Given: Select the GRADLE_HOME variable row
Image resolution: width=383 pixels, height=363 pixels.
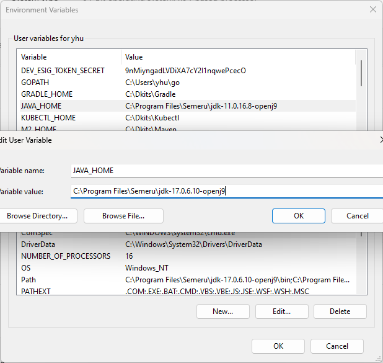Looking at the screenshot, I should pos(188,94).
